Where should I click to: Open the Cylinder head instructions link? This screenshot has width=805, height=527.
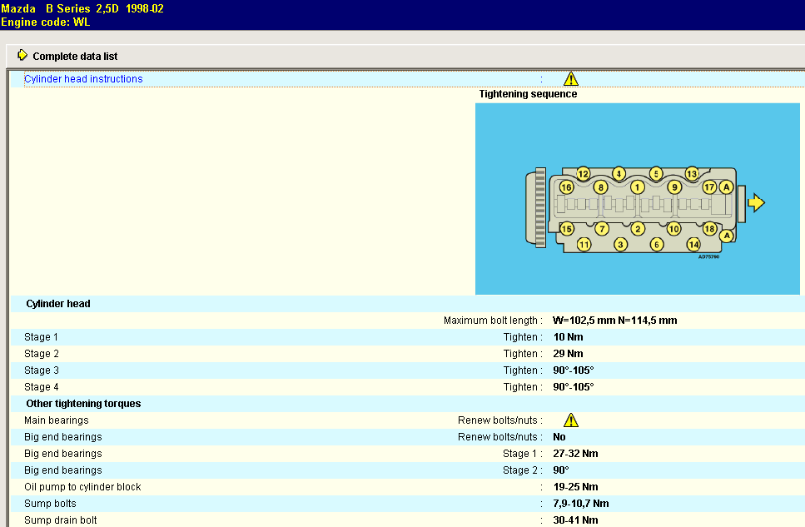coord(83,79)
